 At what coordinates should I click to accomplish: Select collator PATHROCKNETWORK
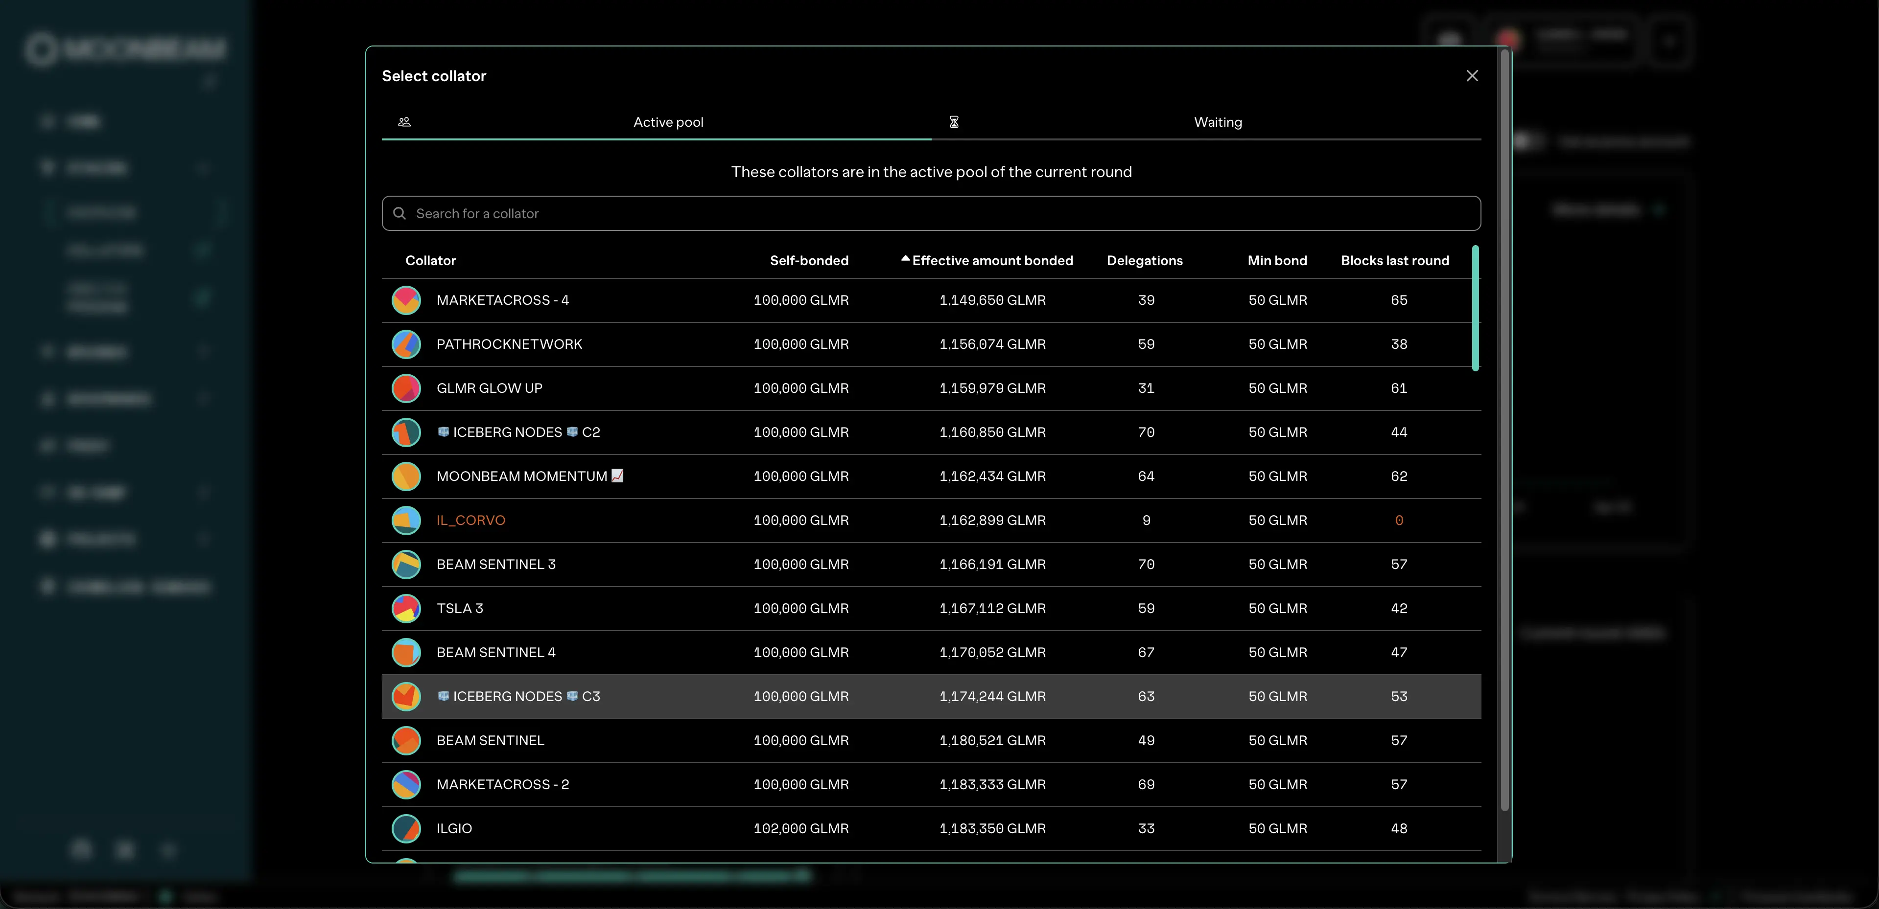tap(932, 344)
